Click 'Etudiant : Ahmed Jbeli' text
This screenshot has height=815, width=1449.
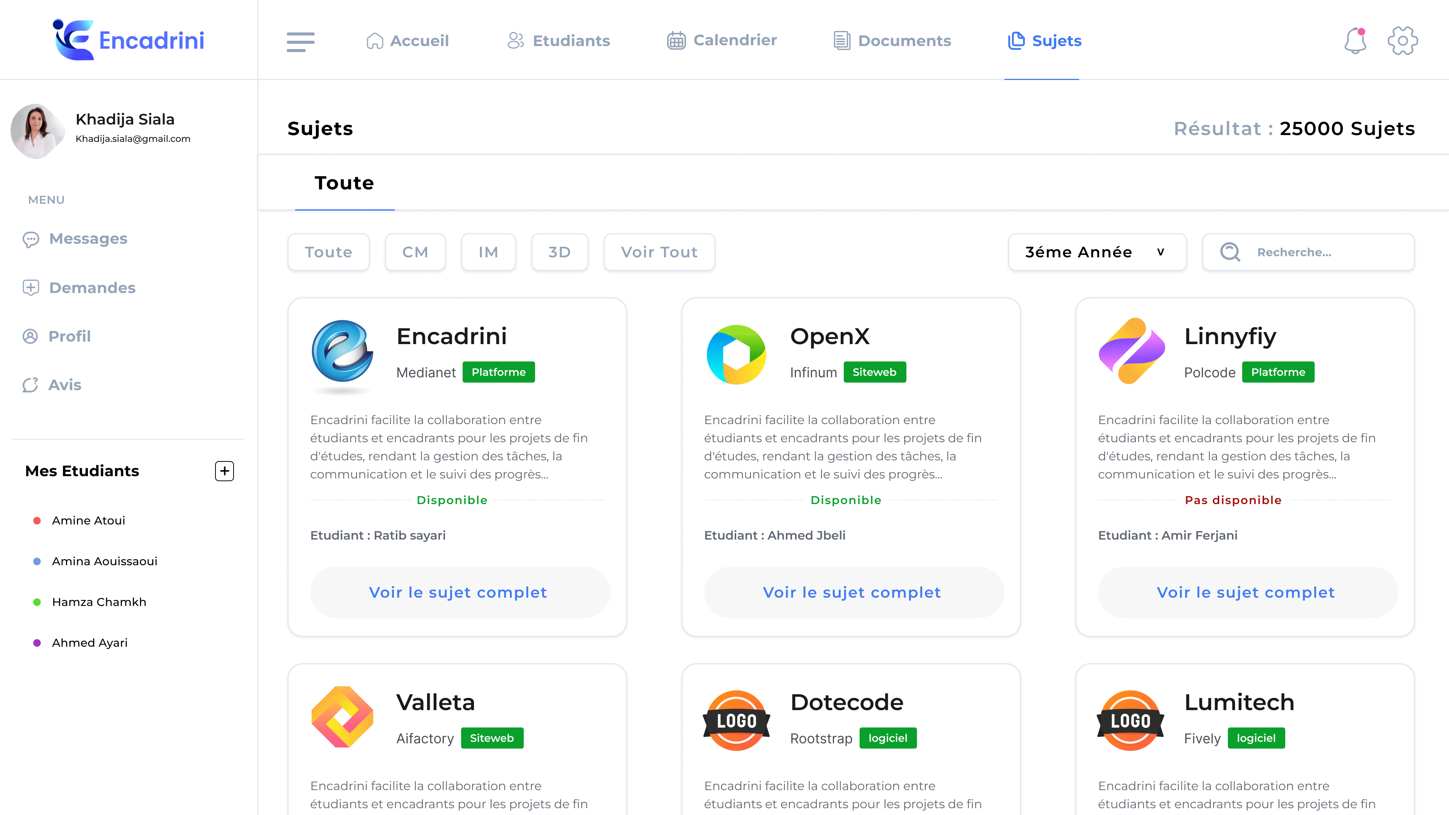[775, 535]
